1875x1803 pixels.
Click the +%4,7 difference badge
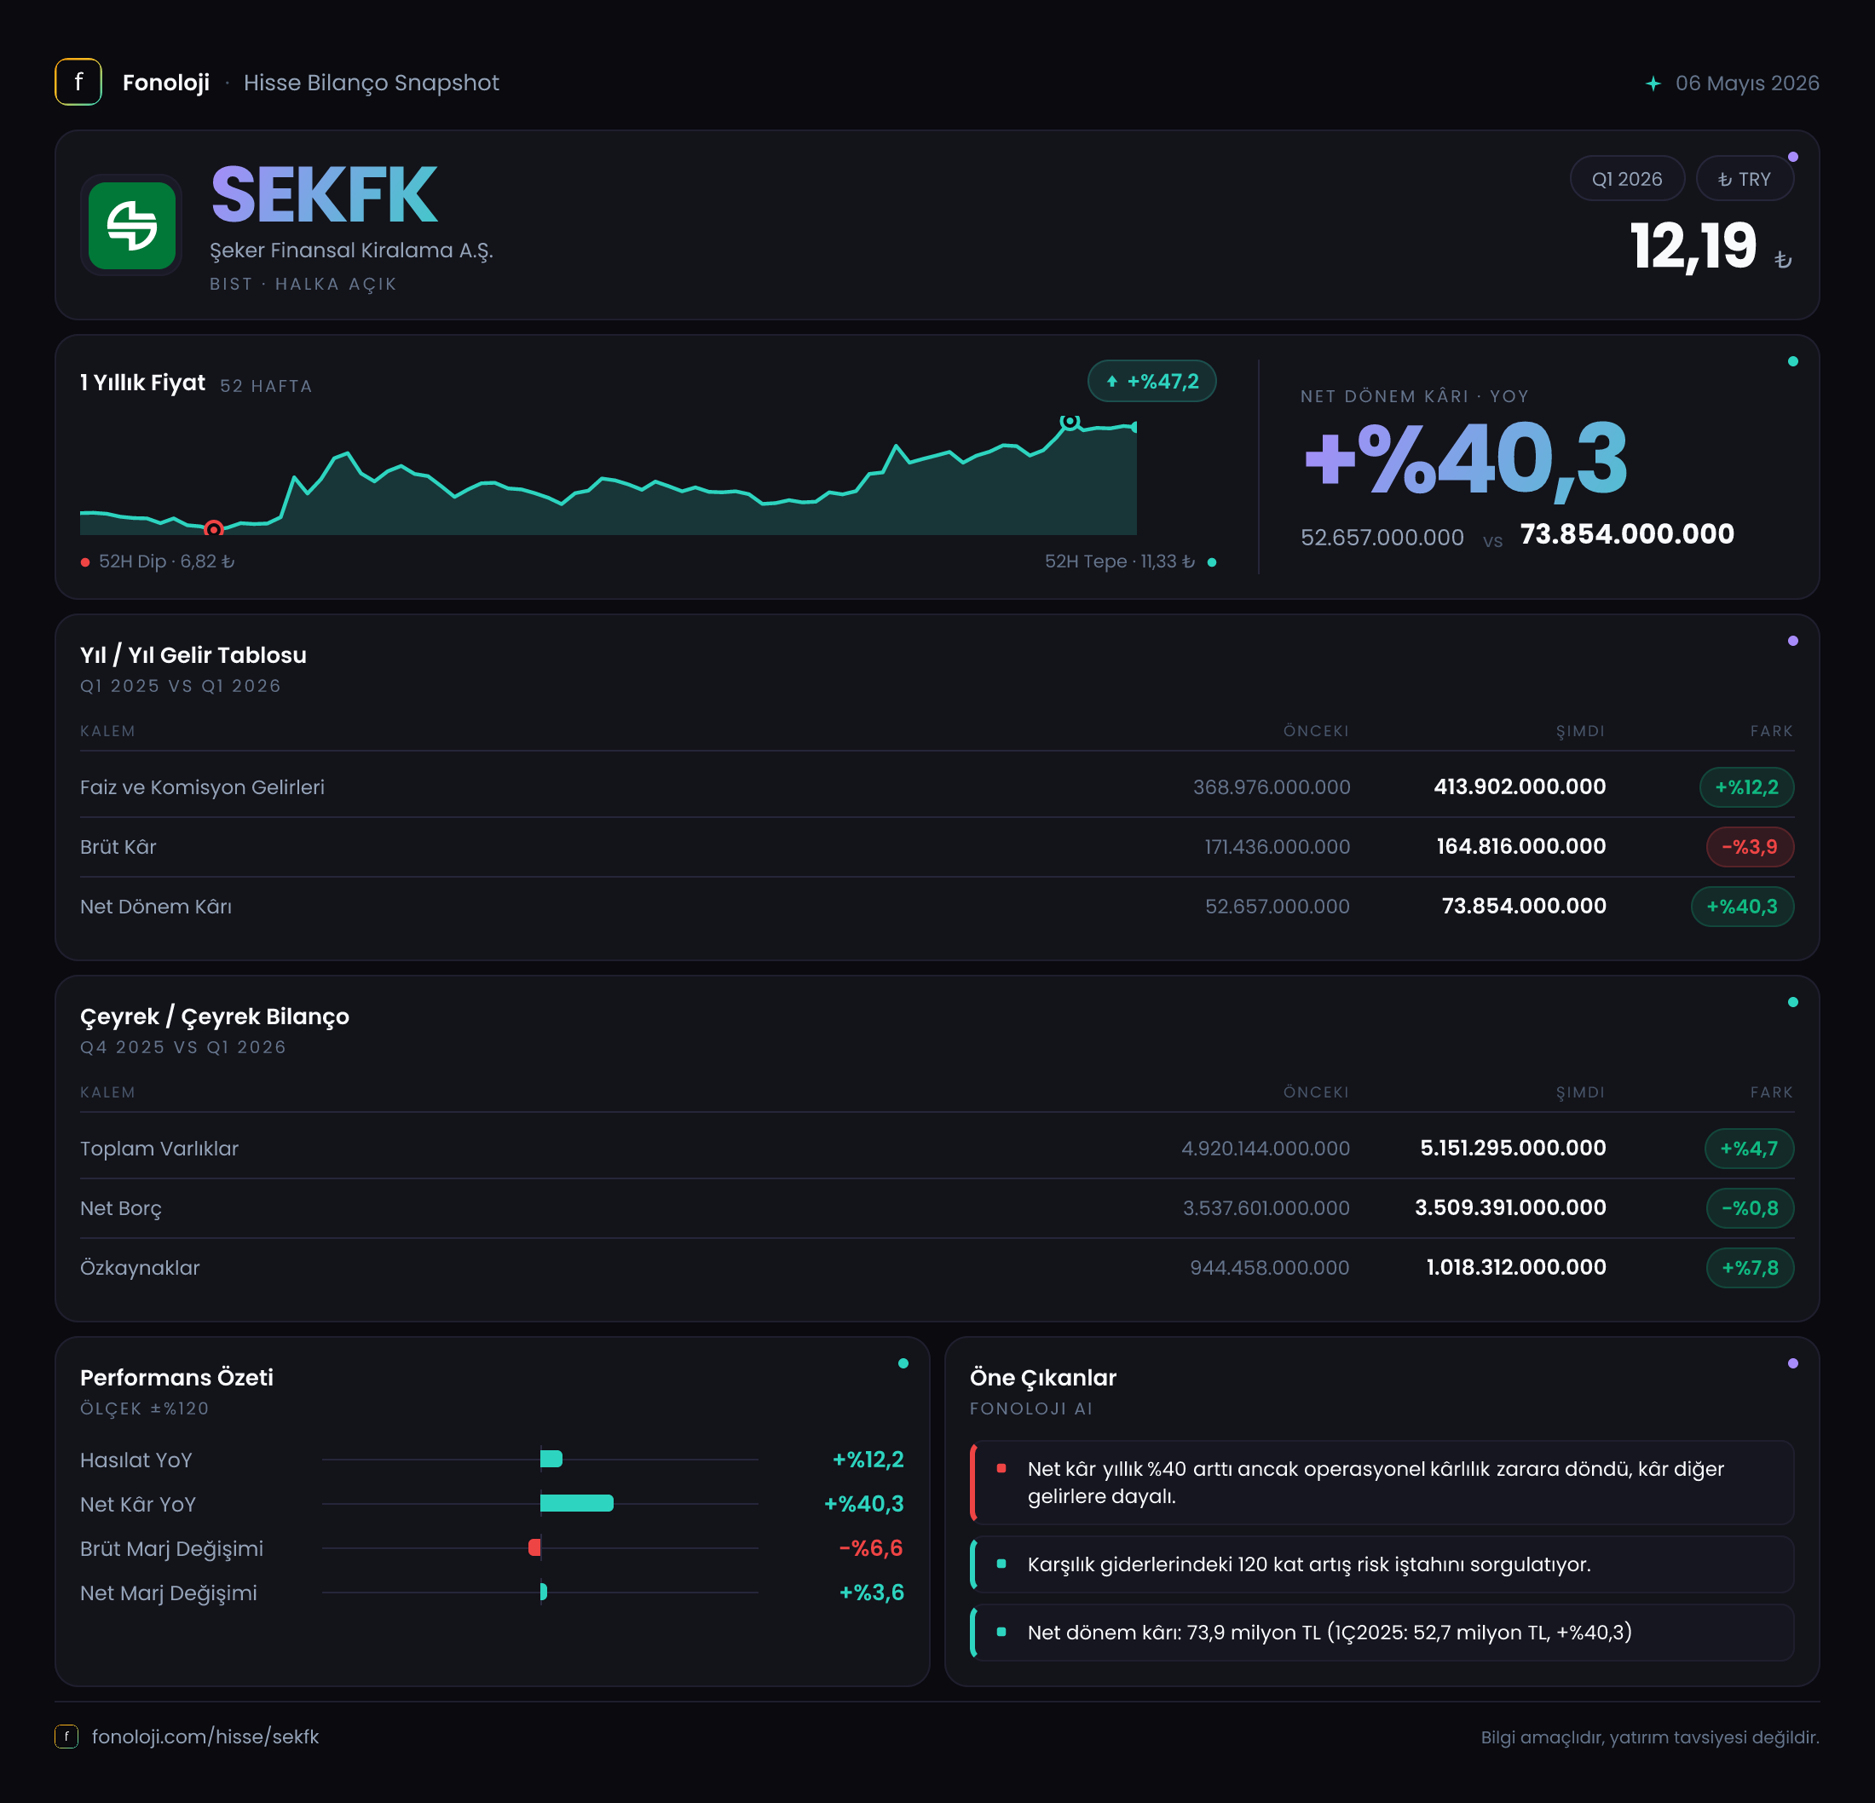point(1749,1149)
